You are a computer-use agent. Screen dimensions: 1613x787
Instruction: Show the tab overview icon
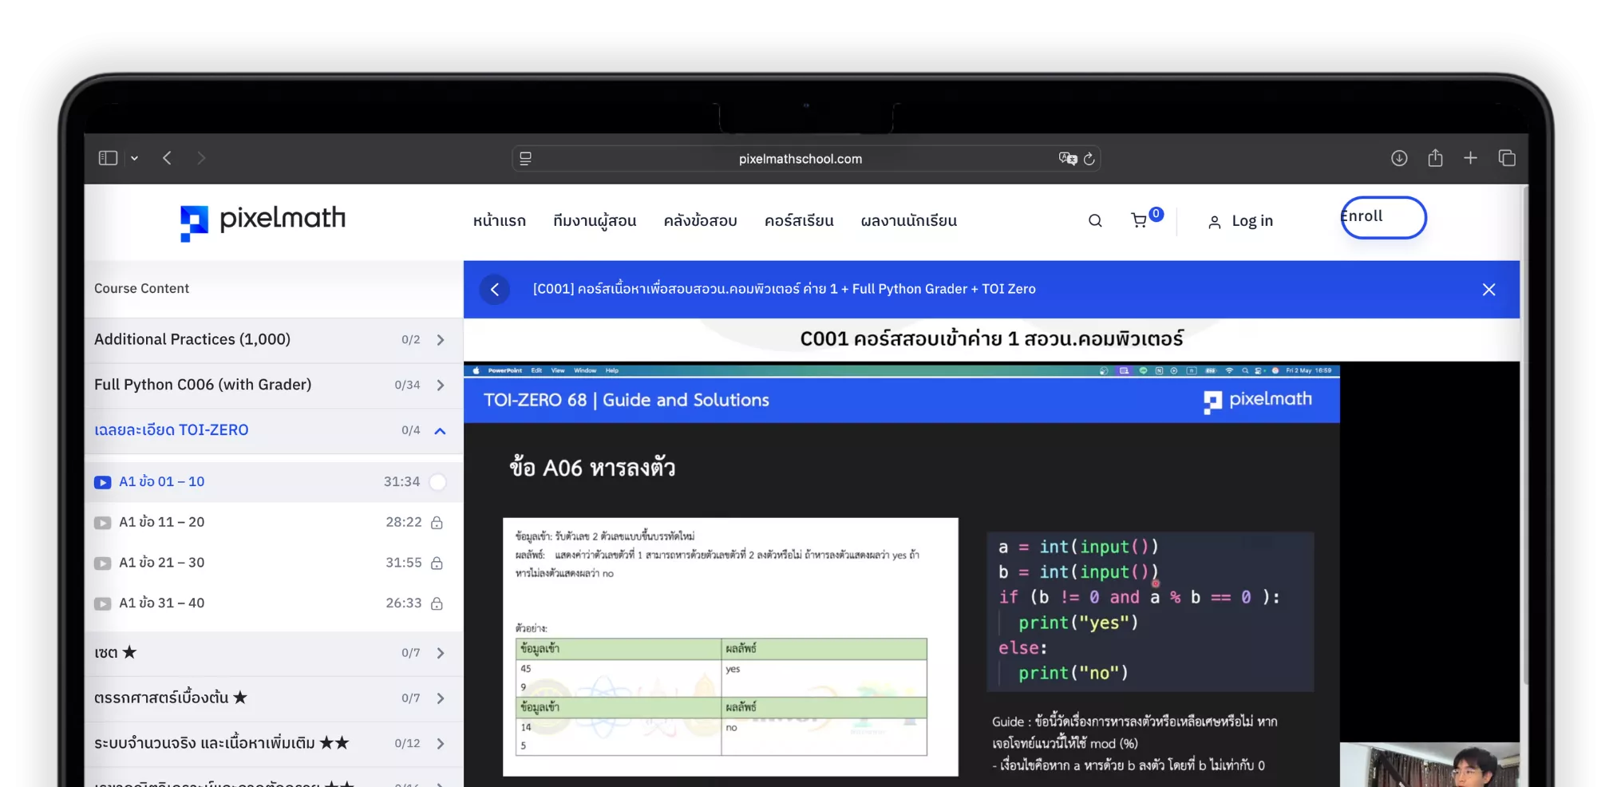pos(1507,158)
